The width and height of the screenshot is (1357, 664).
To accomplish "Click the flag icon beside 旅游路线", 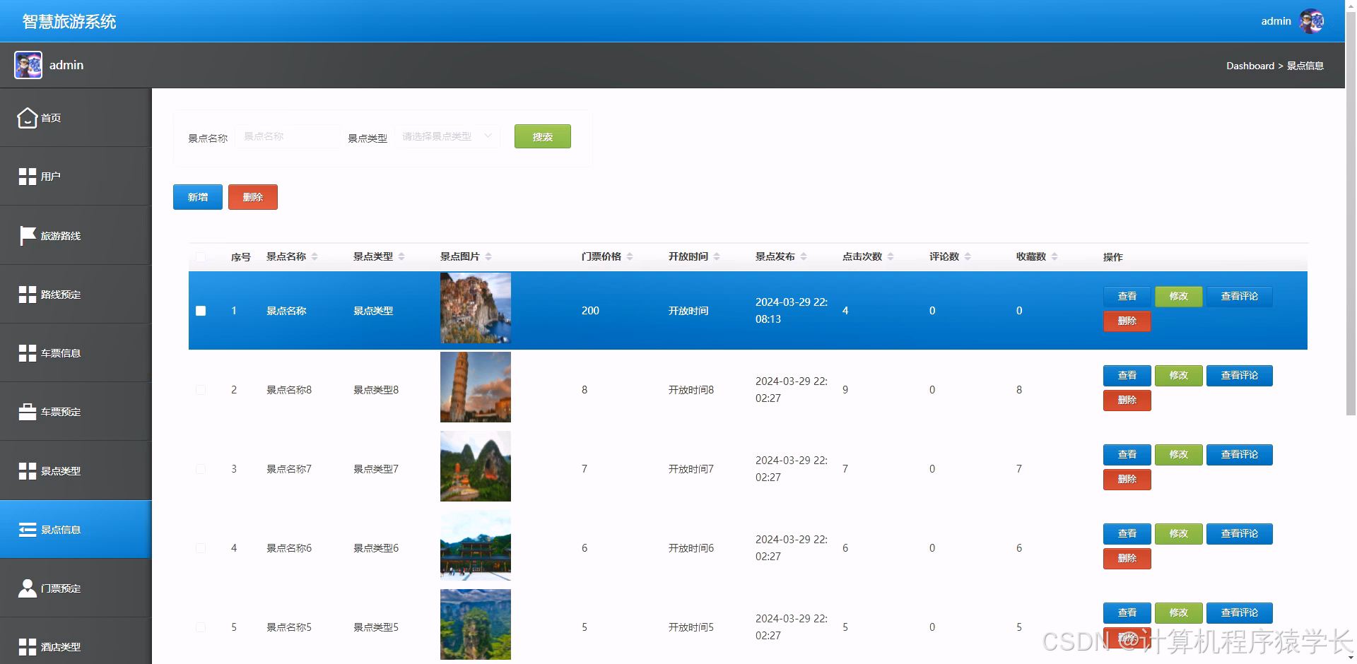I will click(x=27, y=235).
